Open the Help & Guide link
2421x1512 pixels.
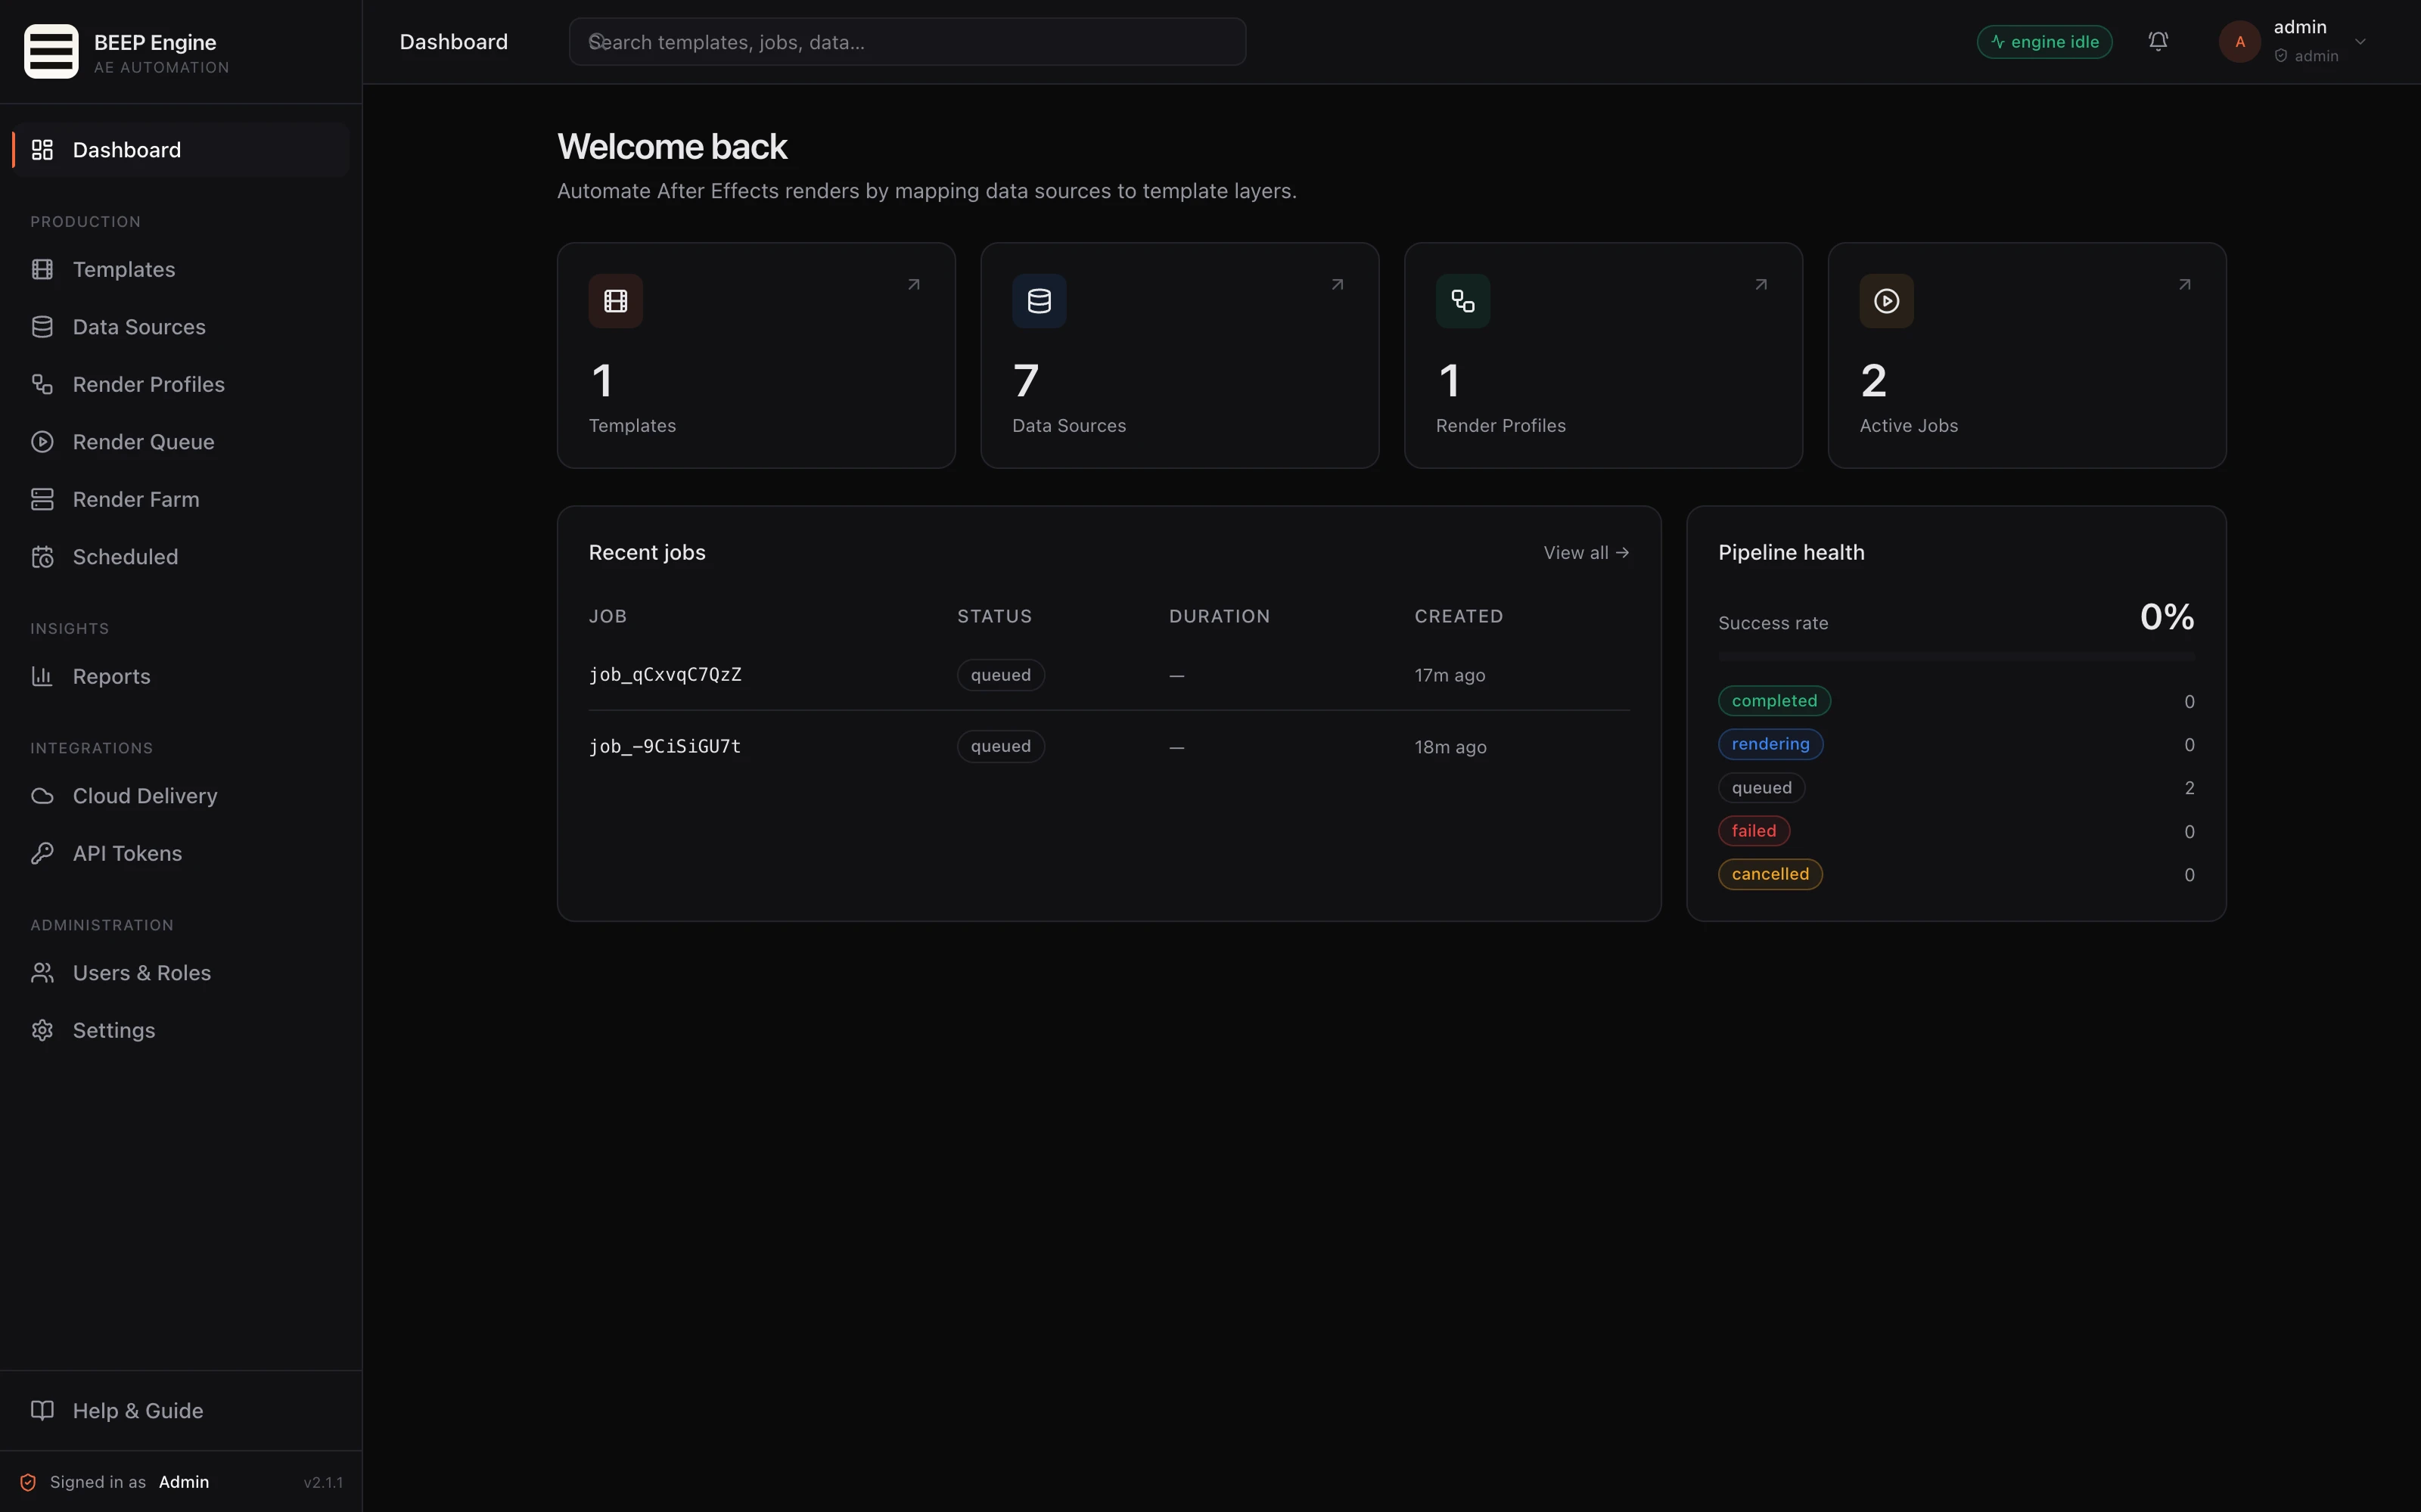pos(180,1410)
